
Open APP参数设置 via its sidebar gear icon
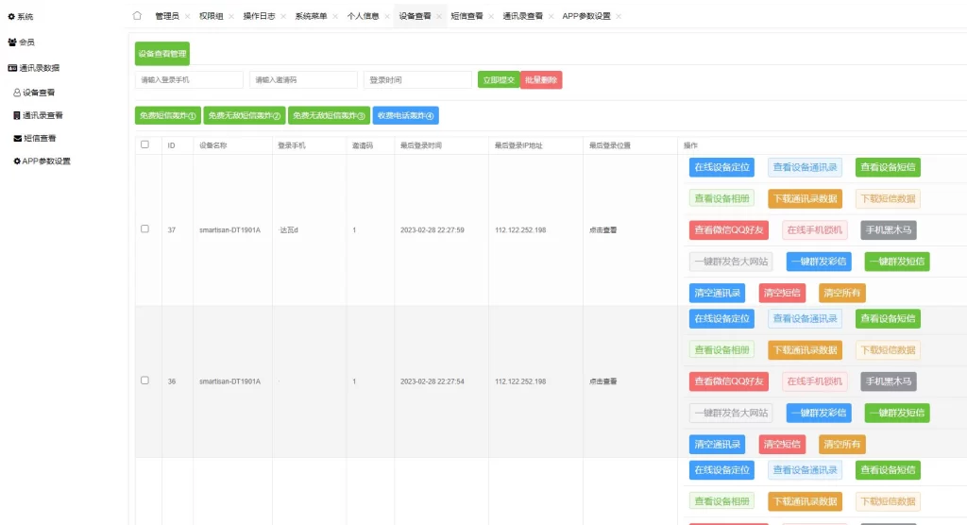17,161
